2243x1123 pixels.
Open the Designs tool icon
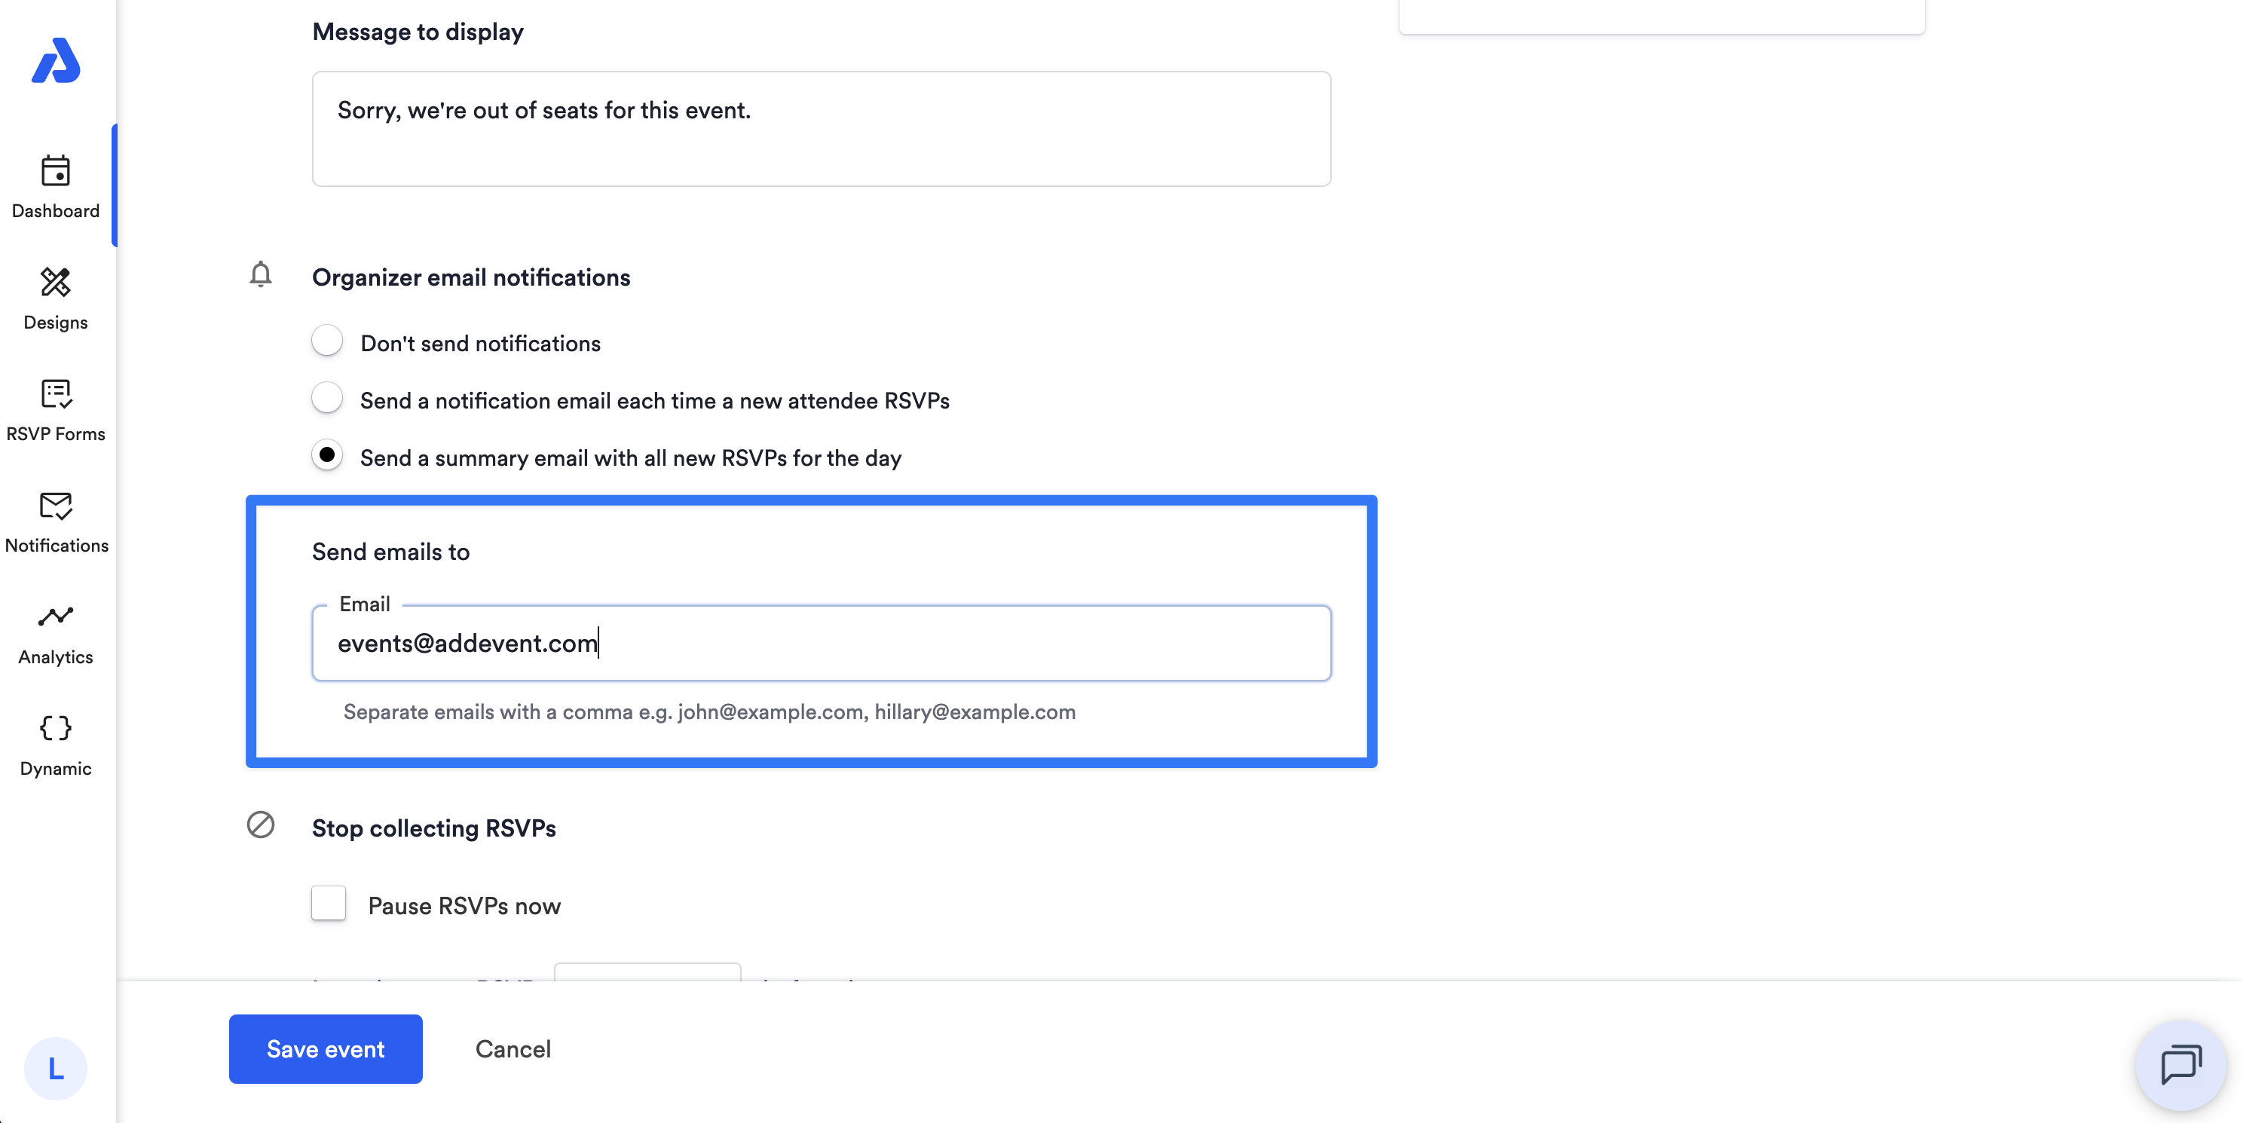coord(56,282)
